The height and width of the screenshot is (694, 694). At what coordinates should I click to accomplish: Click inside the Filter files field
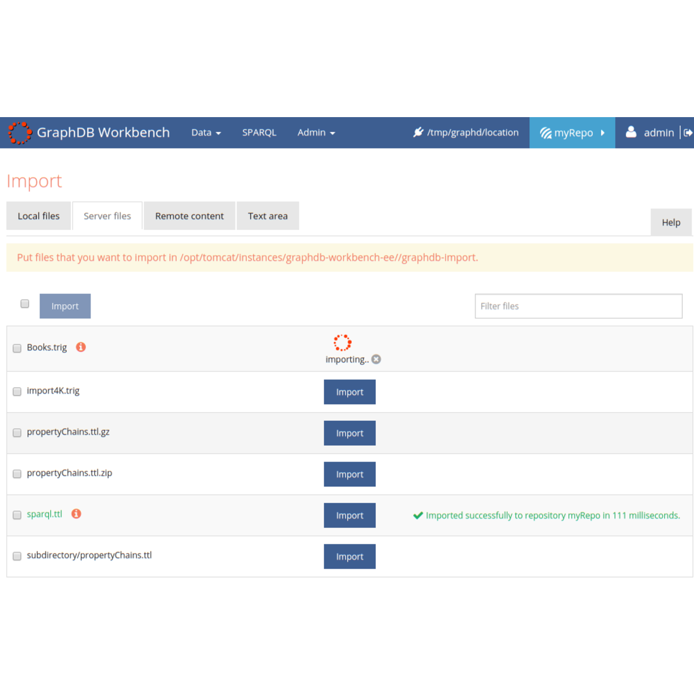click(x=578, y=306)
